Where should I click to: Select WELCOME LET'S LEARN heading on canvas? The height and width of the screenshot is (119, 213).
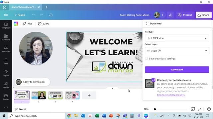(x=111, y=47)
